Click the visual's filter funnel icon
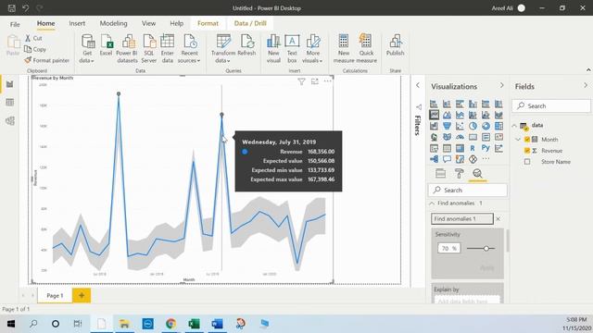This screenshot has width=593, height=333. (301, 81)
